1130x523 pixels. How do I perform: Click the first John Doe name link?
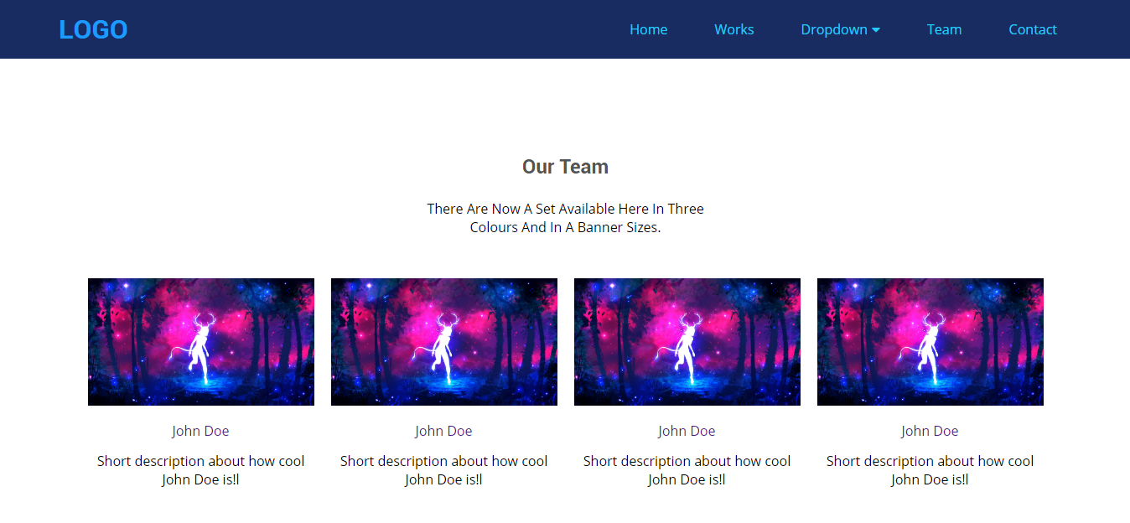point(200,430)
